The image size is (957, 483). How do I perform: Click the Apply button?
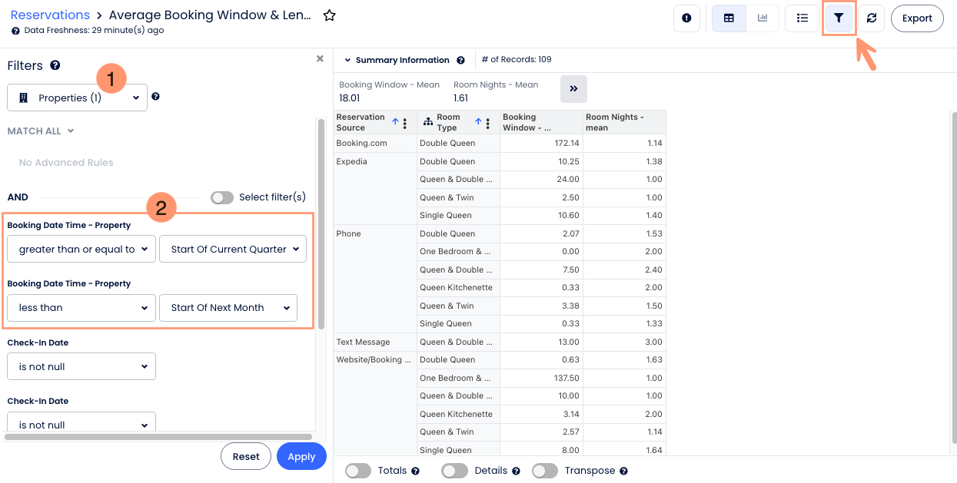coord(301,456)
